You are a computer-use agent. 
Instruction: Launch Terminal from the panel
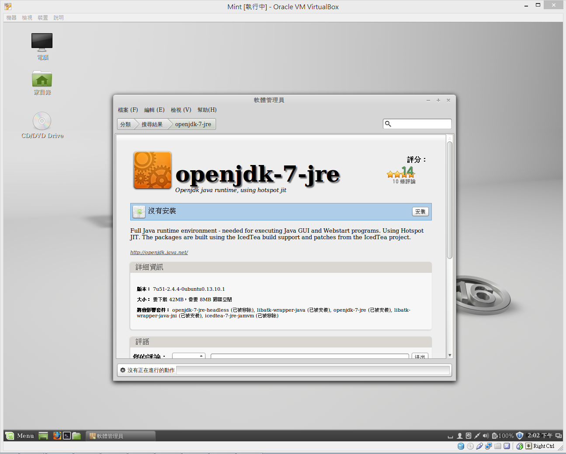click(67, 436)
